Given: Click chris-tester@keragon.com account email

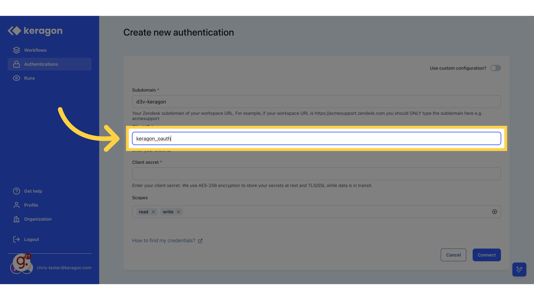Looking at the screenshot, I should click(x=64, y=268).
